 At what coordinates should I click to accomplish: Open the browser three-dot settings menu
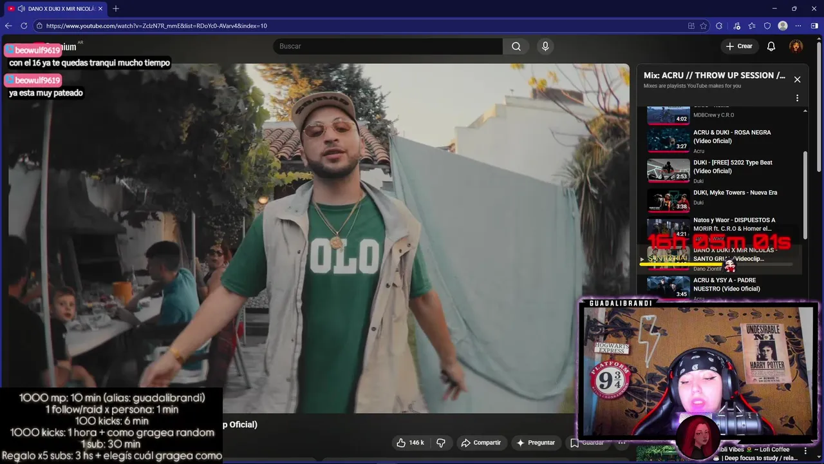pos(799,26)
